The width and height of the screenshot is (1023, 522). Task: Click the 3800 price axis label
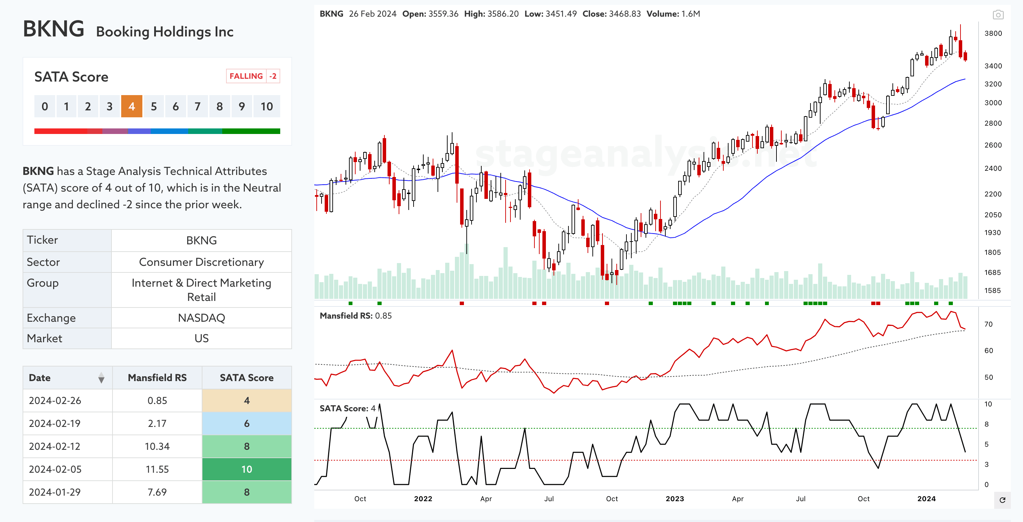point(993,33)
